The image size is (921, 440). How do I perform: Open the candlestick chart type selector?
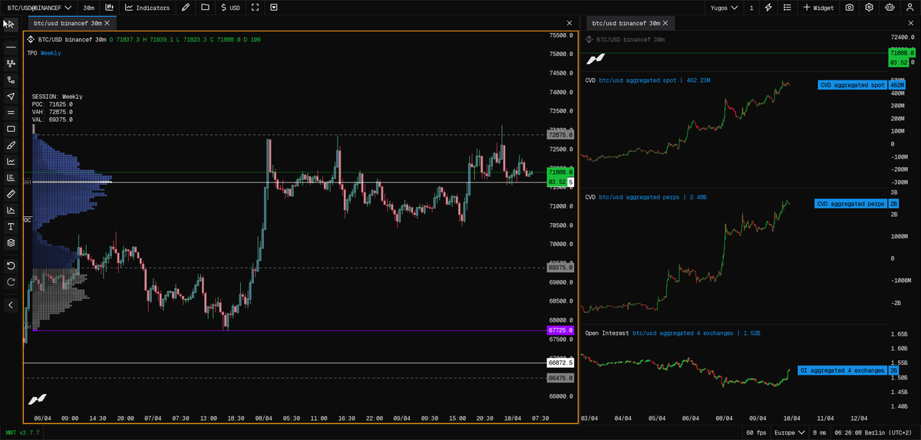(x=110, y=8)
